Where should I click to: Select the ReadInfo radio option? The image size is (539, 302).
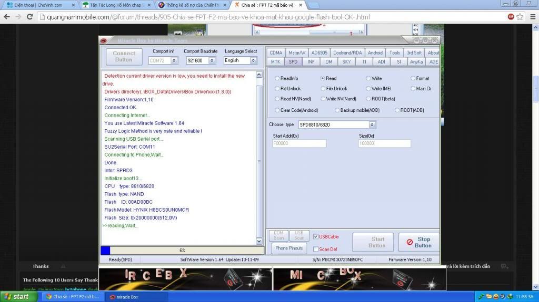[277, 78]
